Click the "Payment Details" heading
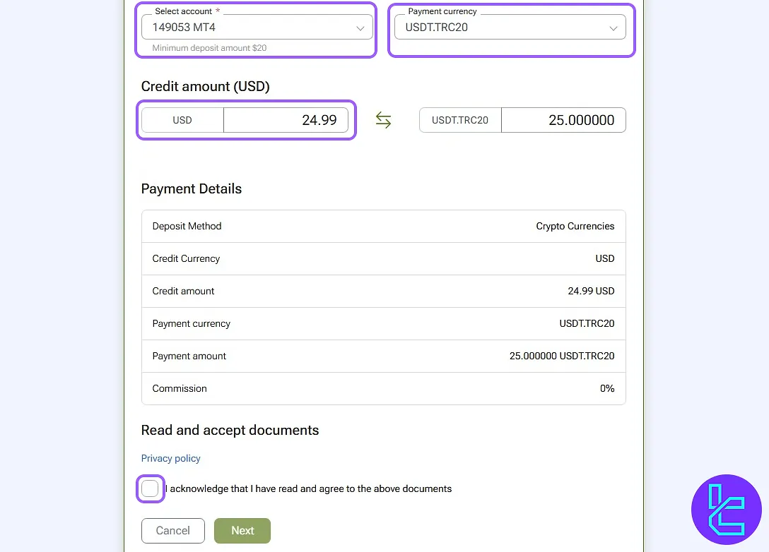Image resolution: width=769 pixels, height=552 pixels. coord(192,189)
